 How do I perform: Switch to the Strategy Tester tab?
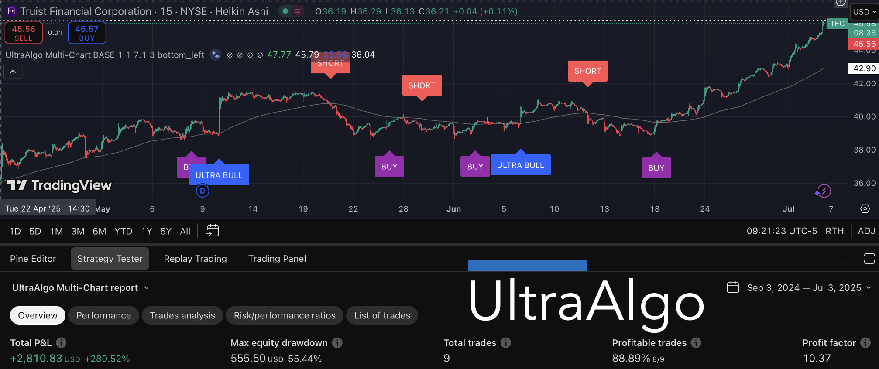pyautogui.click(x=110, y=259)
